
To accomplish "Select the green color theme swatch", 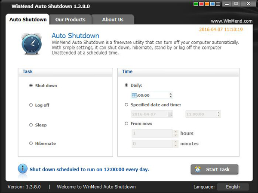I will [x=196, y=4].
